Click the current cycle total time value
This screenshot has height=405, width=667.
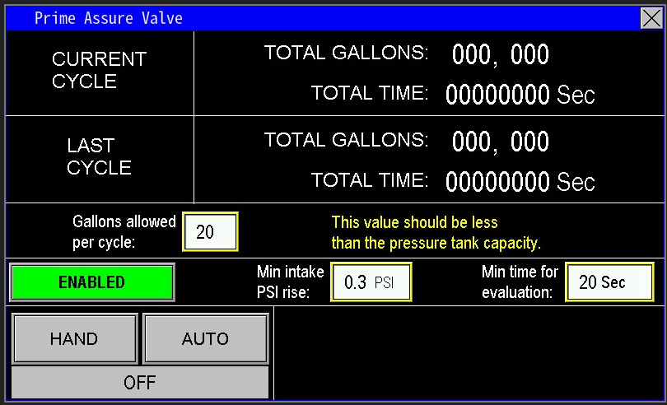[520, 95]
